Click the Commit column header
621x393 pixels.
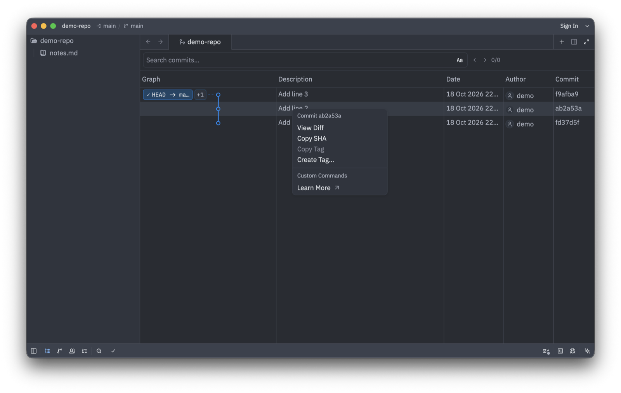pos(567,79)
